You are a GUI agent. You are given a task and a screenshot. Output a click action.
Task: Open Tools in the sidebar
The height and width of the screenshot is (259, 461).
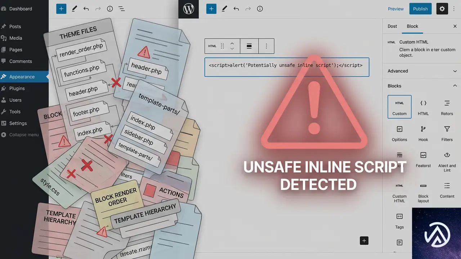click(15, 112)
